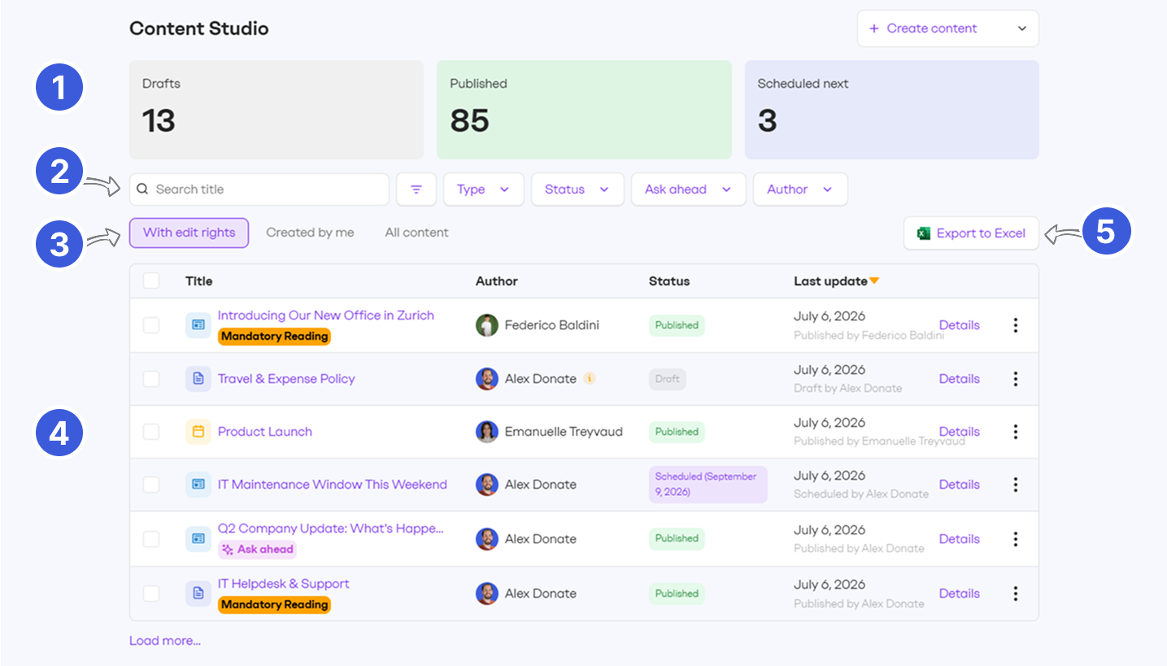Check the box for IT Helpdesk & Support
Viewport: 1167px width, 666px height.
coord(151,594)
